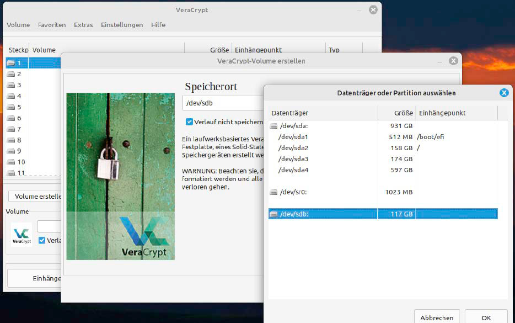The image size is (515, 323).
Task: Click the Speicherort heading in wizard
Action: coord(211,87)
